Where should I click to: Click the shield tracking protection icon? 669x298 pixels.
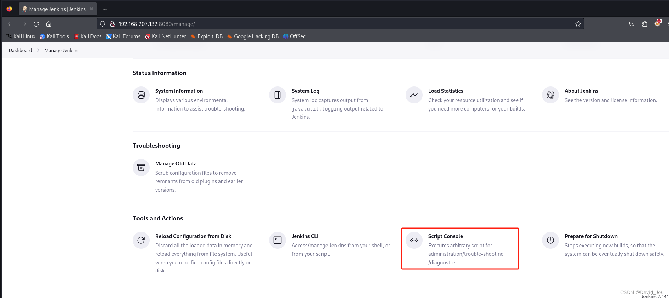[102, 24]
